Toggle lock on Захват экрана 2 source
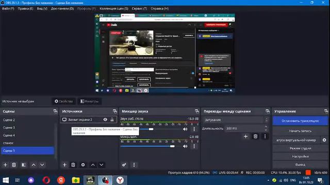The image size is (330, 185). coord(112,120)
